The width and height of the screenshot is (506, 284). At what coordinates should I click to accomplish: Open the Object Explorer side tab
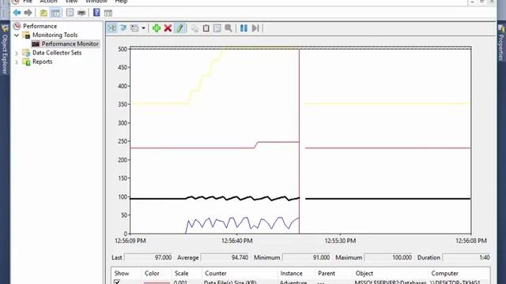(5, 50)
